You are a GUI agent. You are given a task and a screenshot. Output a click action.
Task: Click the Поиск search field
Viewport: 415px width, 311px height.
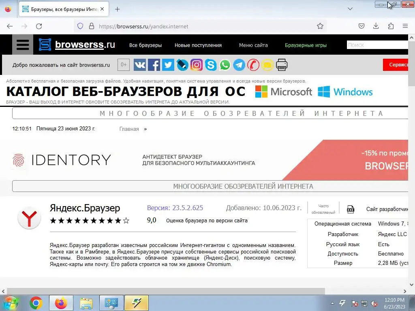click(x=377, y=45)
